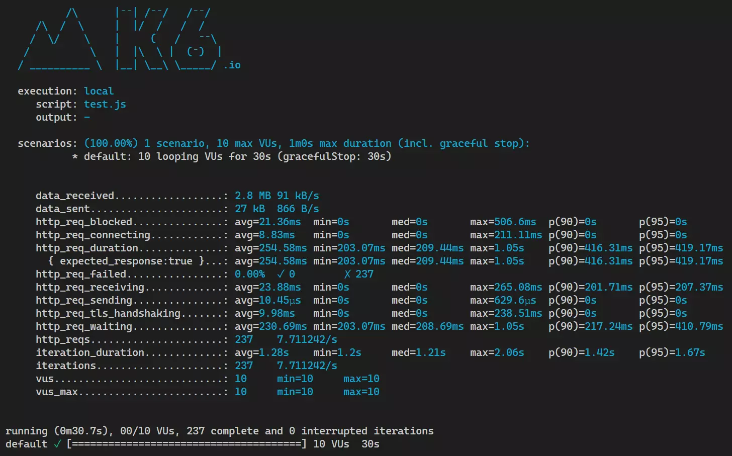Select max=265.08ms in http_req_receiving row
Viewport: 732px width, 456px height.
click(506, 287)
